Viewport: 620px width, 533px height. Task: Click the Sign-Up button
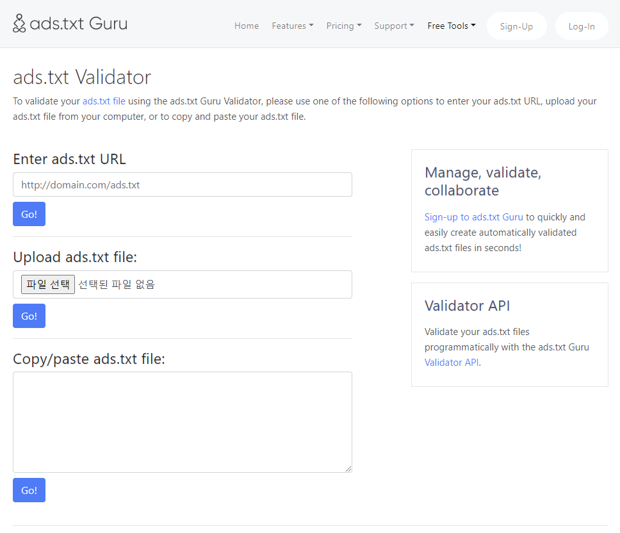[516, 26]
